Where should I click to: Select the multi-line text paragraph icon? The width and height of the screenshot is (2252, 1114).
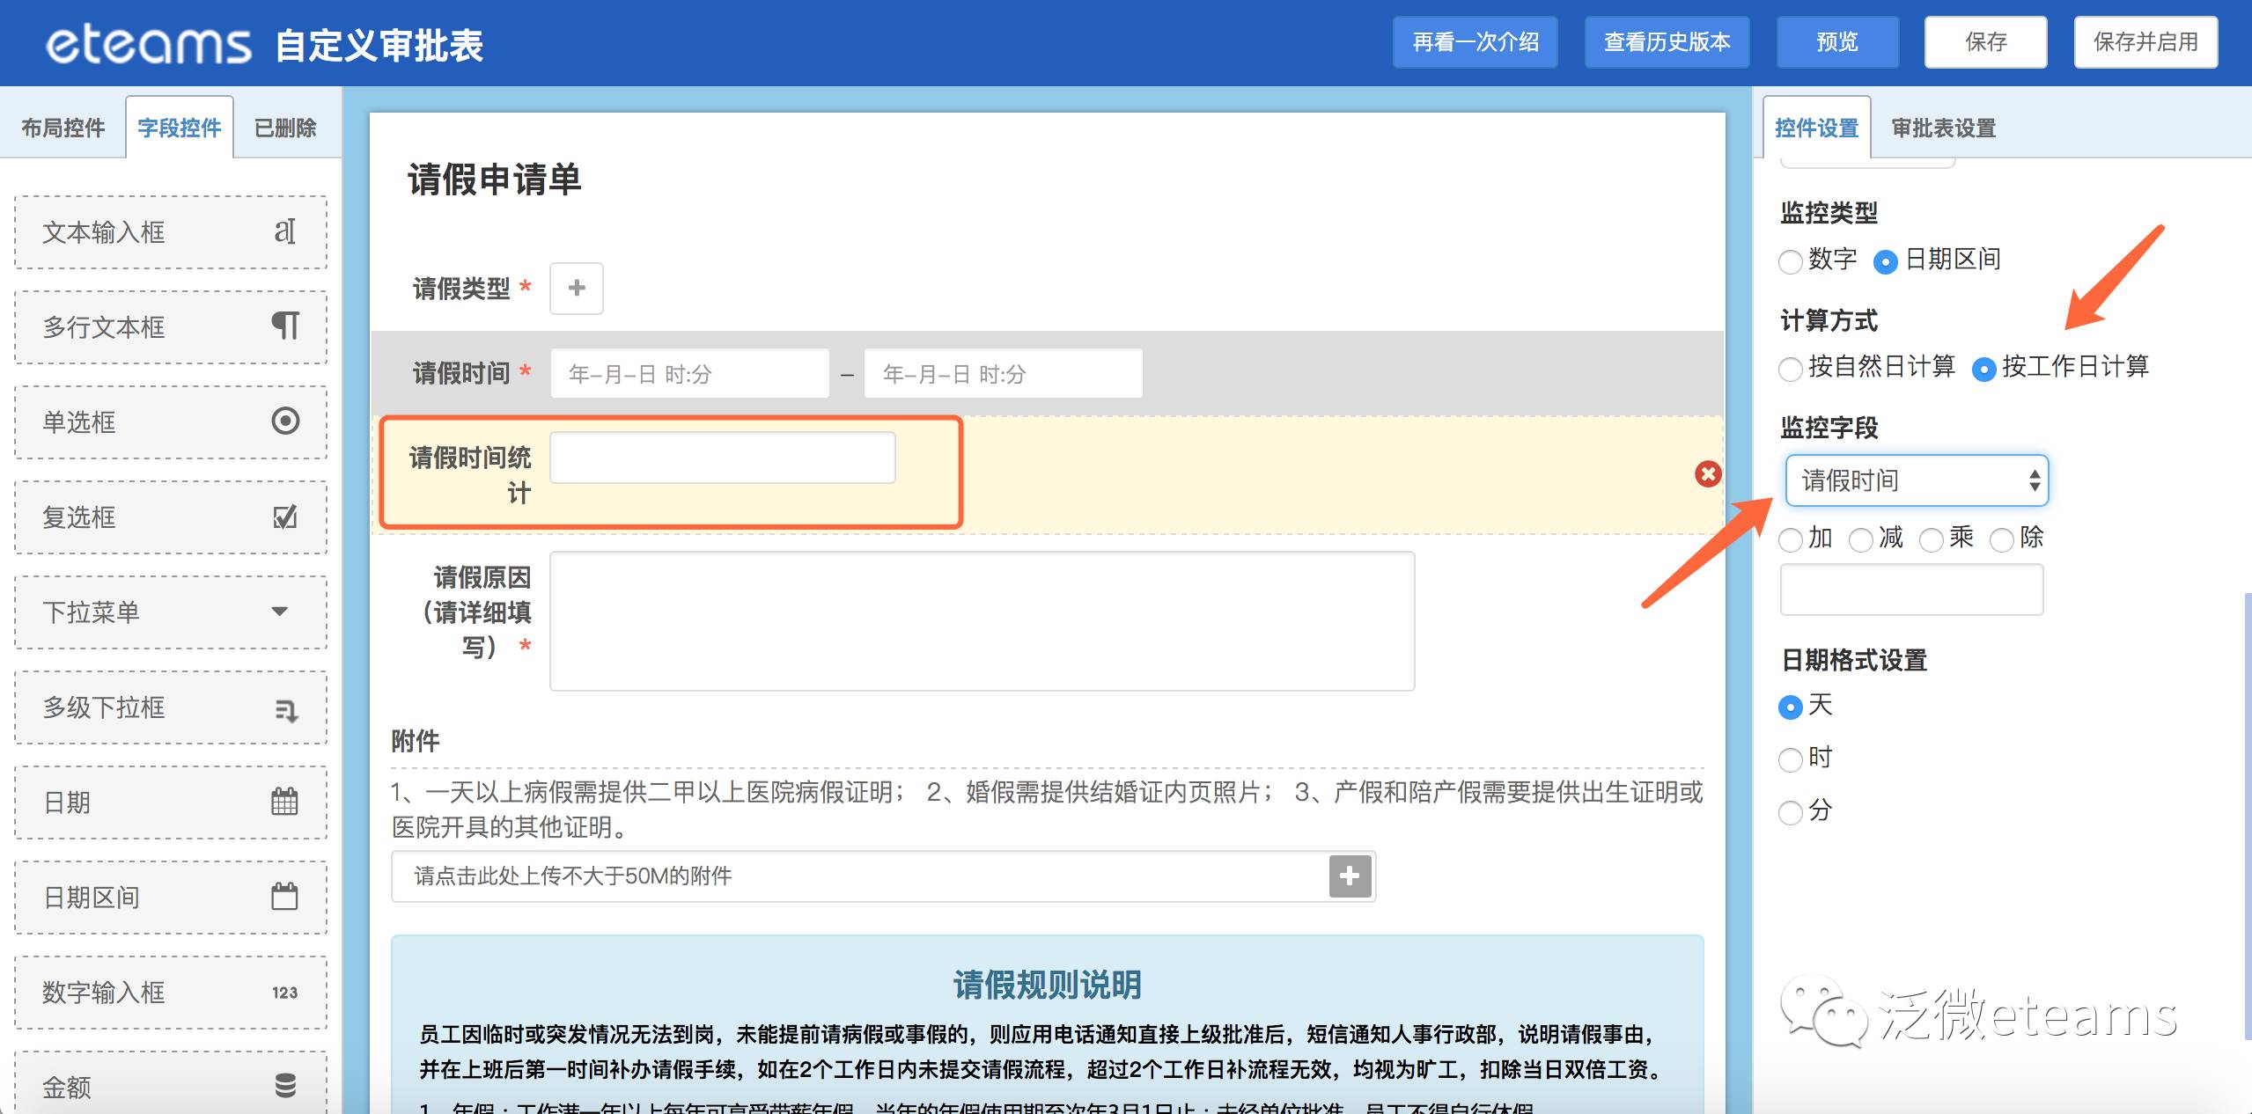[284, 326]
